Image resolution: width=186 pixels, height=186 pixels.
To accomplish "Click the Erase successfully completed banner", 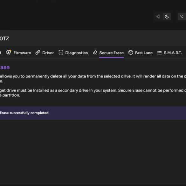I will 93,113.
